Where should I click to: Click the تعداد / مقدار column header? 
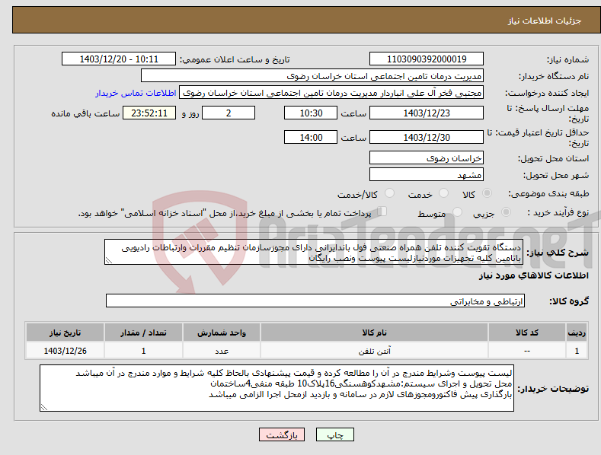[x=143, y=332]
